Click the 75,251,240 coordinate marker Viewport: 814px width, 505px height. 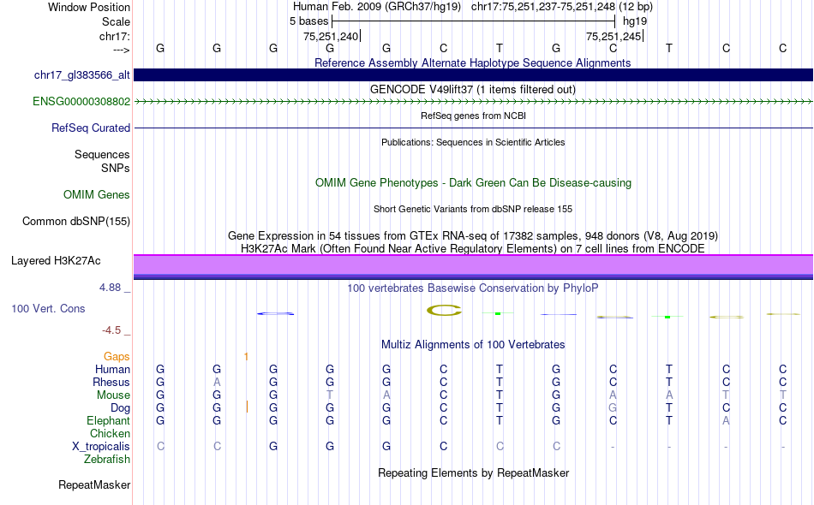[x=332, y=36]
